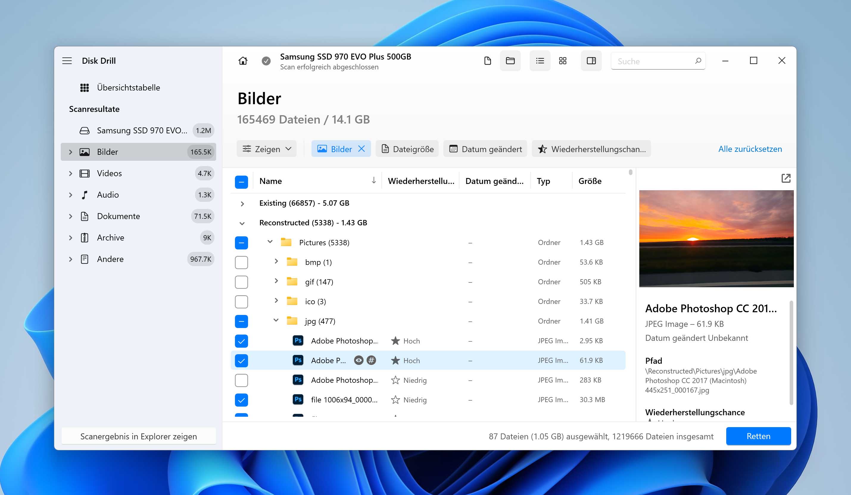The image size is (851, 495).
Task: Select Dokumente in the sidebar
Action: (x=138, y=216)
